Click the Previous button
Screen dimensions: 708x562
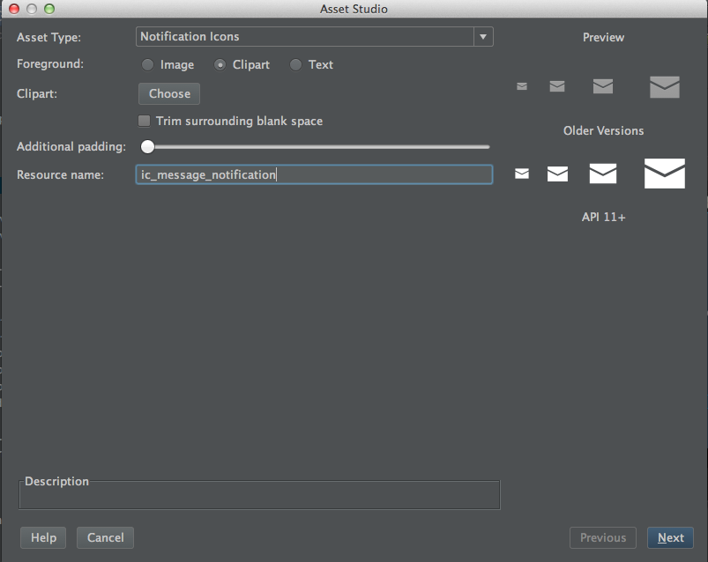tap(603, 537)
